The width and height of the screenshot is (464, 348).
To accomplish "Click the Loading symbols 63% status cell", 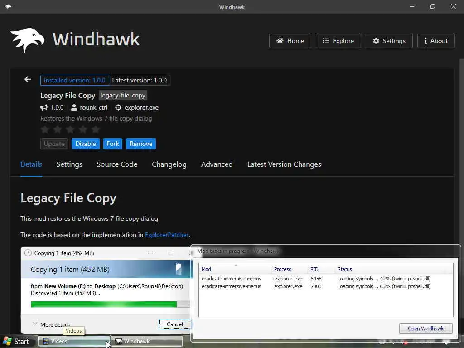I will pyautogui.click(x=384, y=286).
